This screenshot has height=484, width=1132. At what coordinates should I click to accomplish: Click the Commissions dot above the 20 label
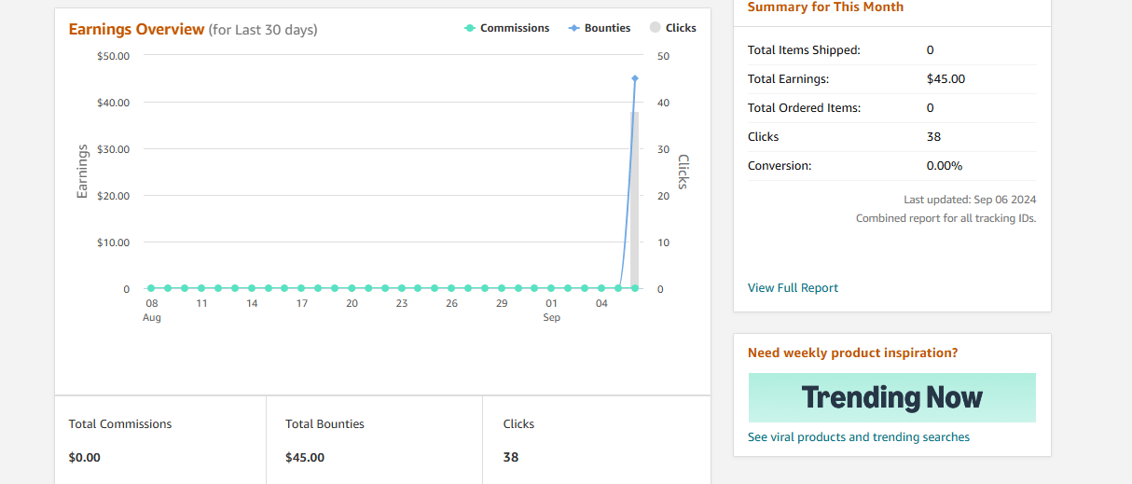(x=352, y=288)
